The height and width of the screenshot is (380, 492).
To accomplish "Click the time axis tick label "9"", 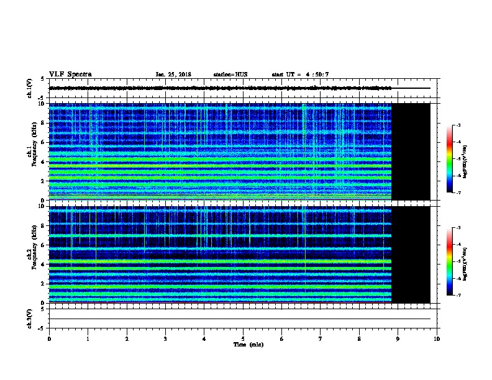I will [x=398, y=338].
